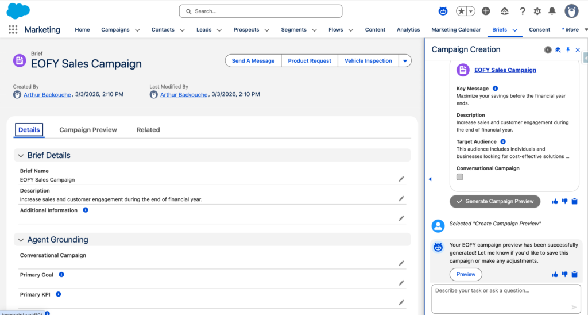Give a thumbs up to the preview generated message
Image resolution: width=588 pixels, height=315 pixels.
click(555, 275)
